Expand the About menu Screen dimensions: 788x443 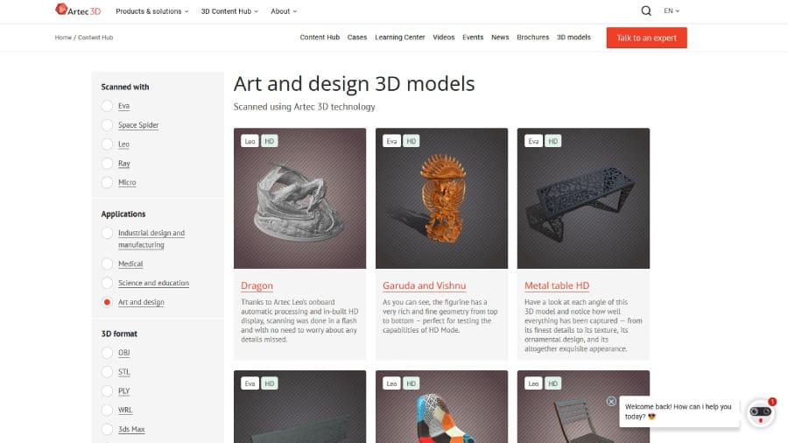point(284,11)
